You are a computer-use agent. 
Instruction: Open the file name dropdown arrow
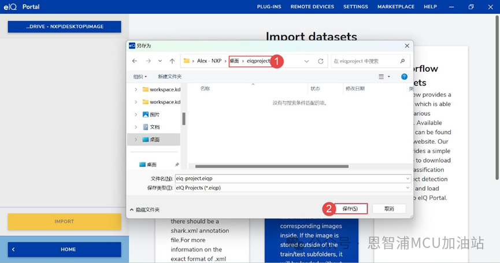tap(408, 179)
